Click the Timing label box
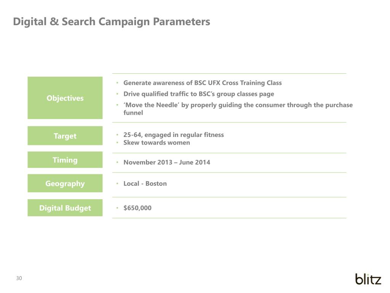Viewport: 390px width, 293px height. click(x=65, y=160)
